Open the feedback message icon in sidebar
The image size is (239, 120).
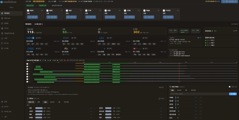tap(2, 44)
